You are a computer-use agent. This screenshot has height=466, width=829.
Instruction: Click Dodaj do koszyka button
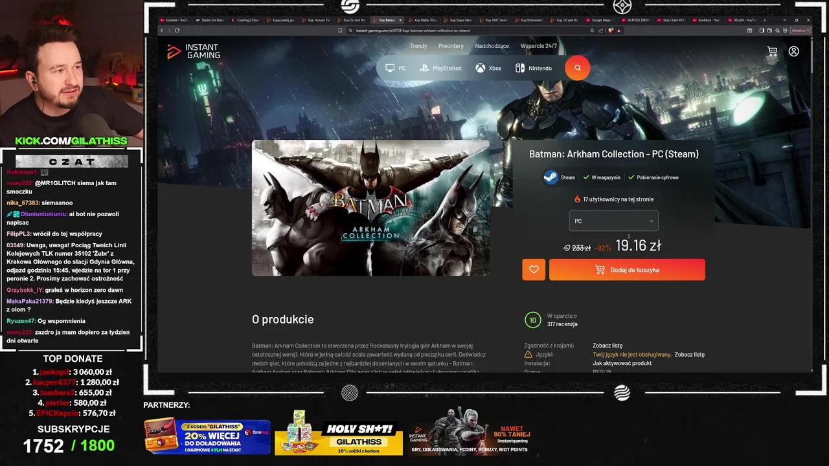pyautogui.click(x=627, y=270)
